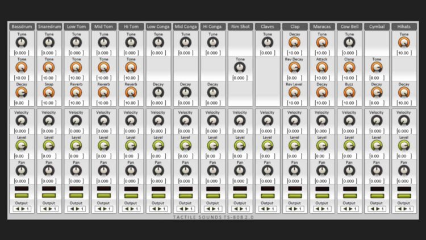Click the Hihats Decay knob
426x240 pixels.
pos(404,93)
